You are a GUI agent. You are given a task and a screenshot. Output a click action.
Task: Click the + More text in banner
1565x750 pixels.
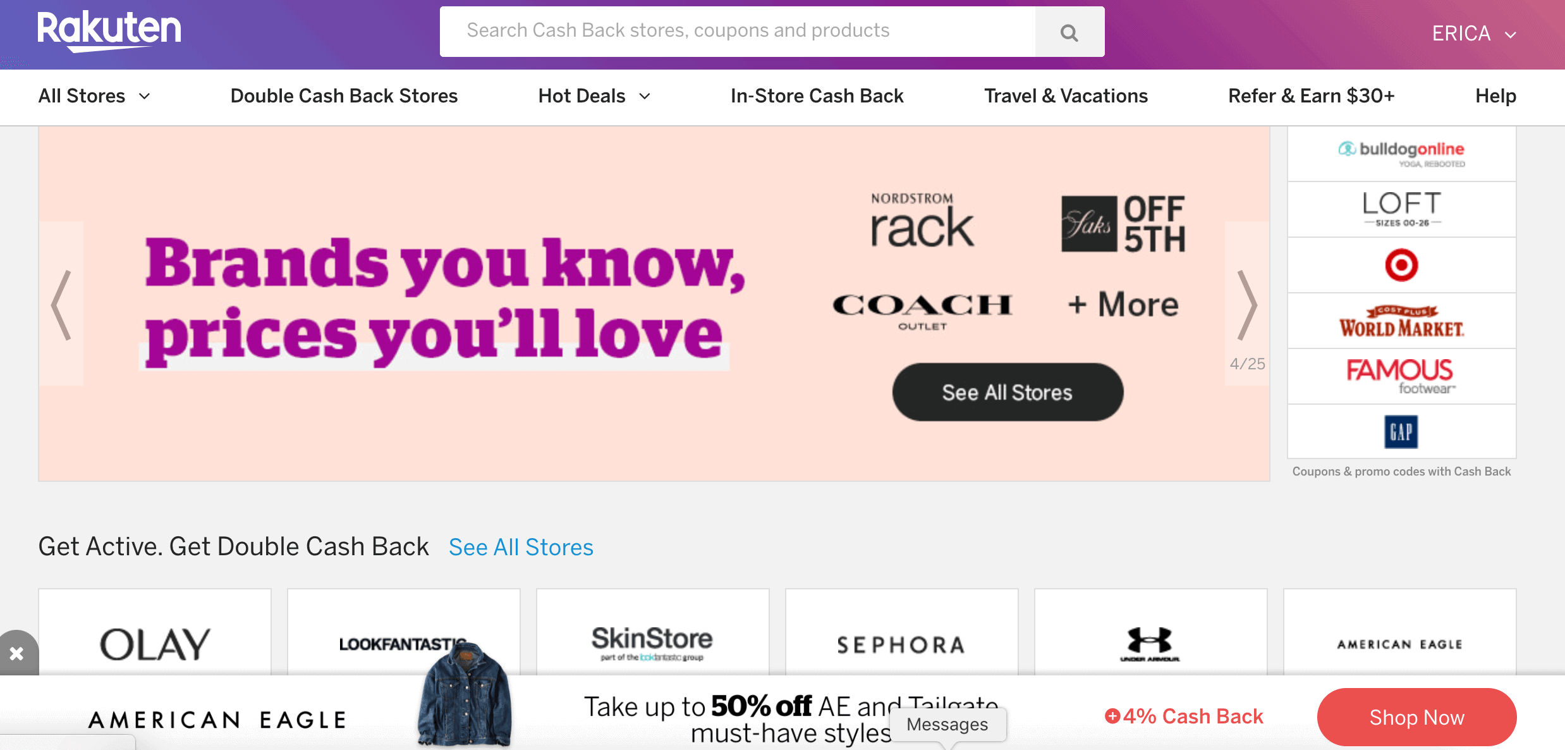click(x=1123, y=305)
